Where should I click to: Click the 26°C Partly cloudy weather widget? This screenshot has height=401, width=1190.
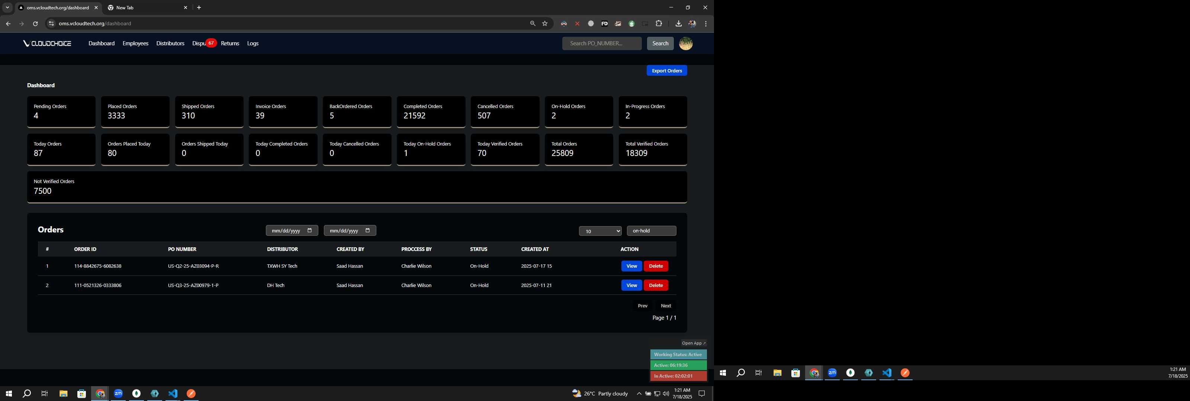600,394
